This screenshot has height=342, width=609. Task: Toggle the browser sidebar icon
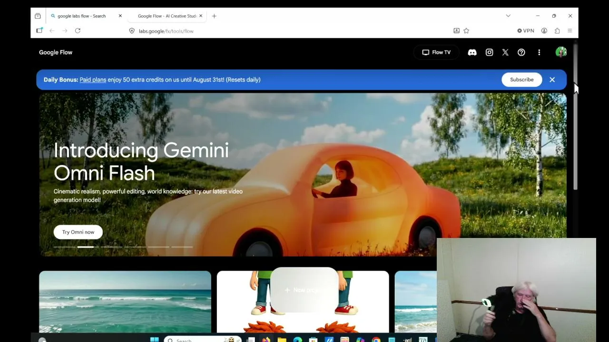39,31
